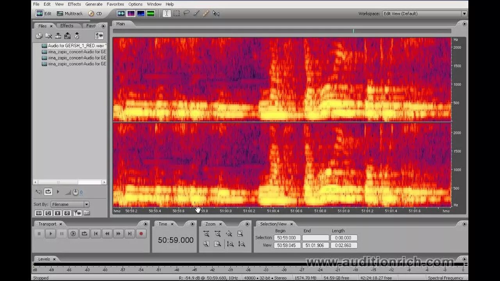Toggle Show MIDI Files filter

(67, 213)
